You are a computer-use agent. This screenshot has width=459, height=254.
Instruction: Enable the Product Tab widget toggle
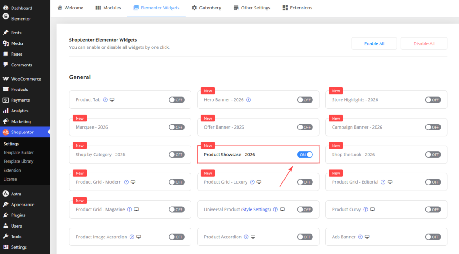click(177, 100)
